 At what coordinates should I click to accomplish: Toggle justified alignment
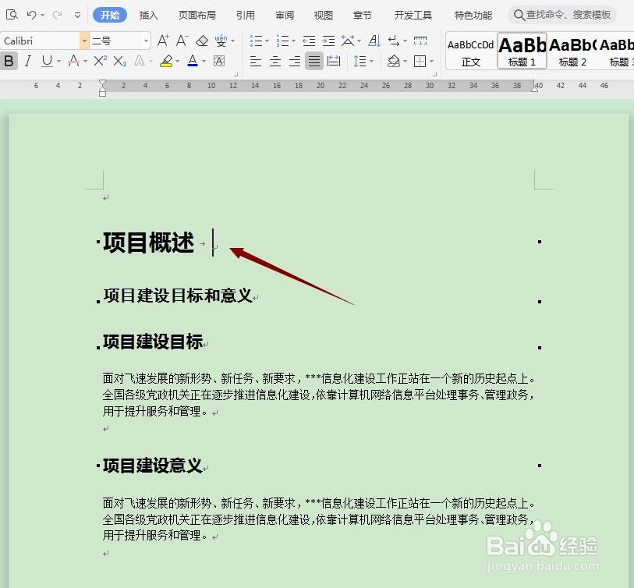point(313,61)
